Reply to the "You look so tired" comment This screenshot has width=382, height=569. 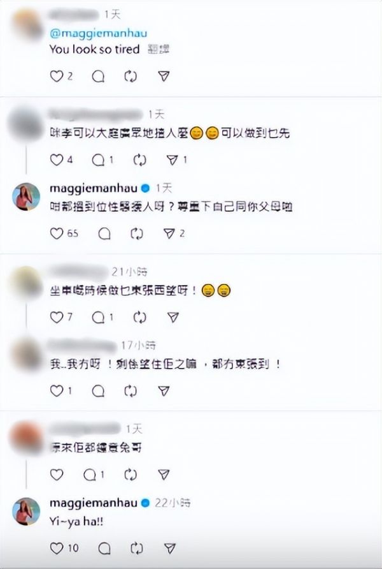click(98, 76)
